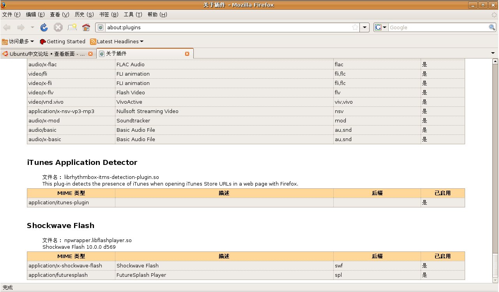
Task: Click the viv,vivo suffix cell
Action: click(377, 102)
